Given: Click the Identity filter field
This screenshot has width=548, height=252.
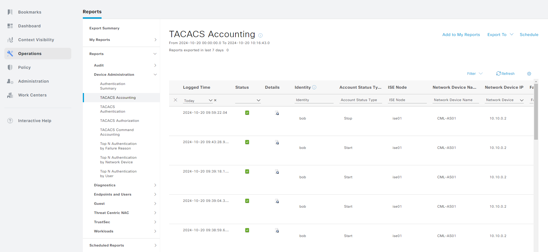Looking at the screenshot, I should click(314, 100).
